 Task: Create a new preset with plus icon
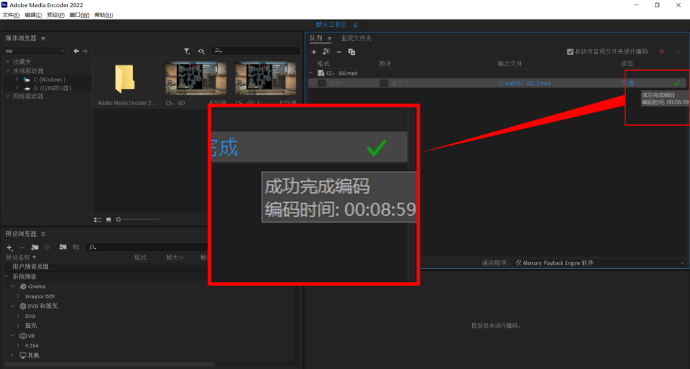pos(9,248)
